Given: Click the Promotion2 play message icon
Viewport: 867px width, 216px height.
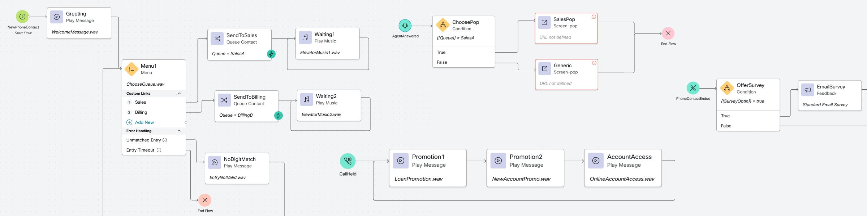Looking at the screenshot, I should 498,161.
